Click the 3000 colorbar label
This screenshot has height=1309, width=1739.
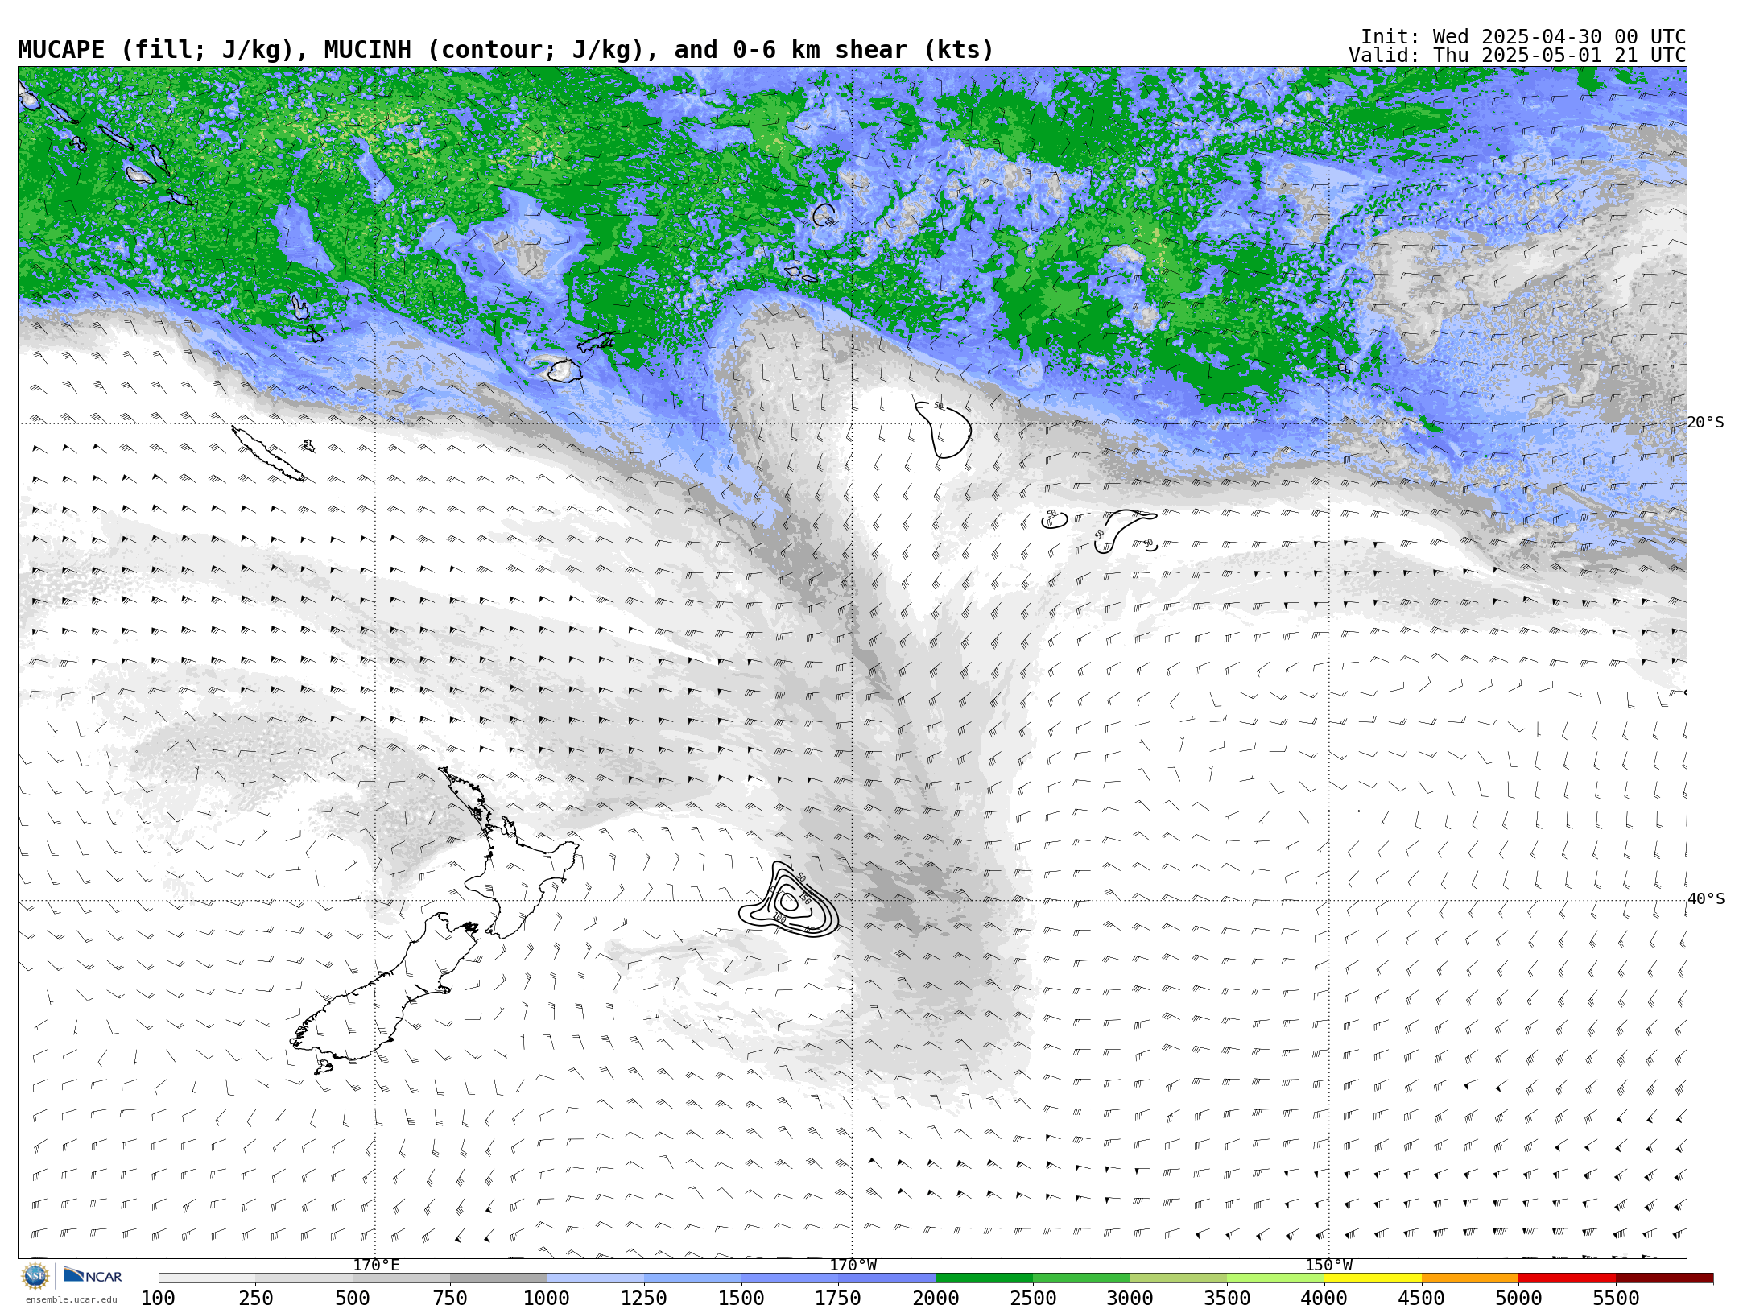click(x=1130, y=1298)
